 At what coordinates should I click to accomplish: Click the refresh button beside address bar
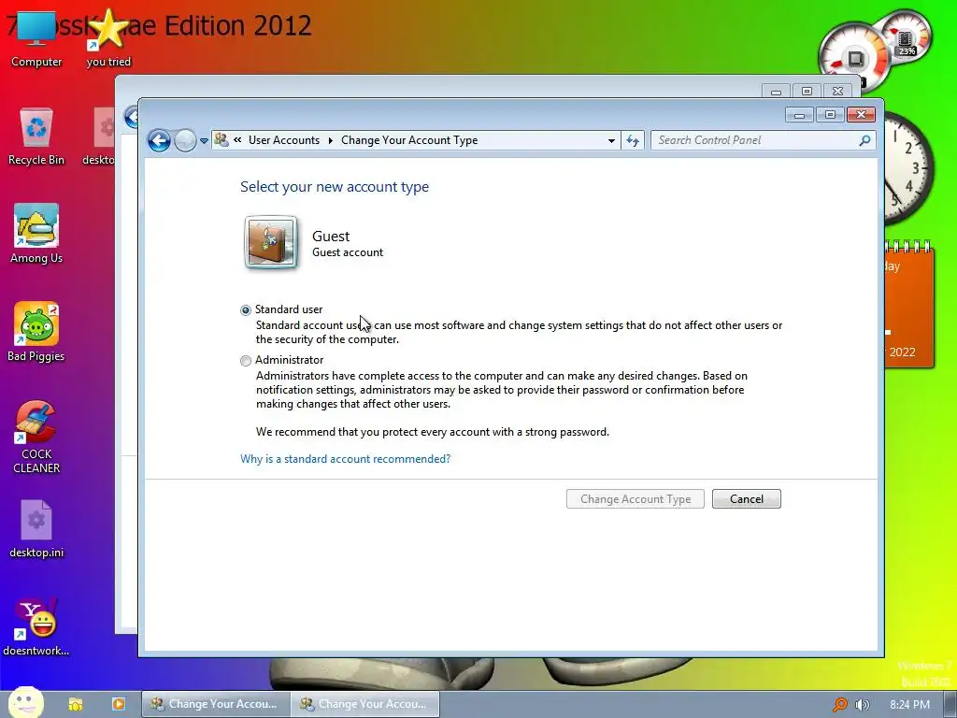click(633, 140)
